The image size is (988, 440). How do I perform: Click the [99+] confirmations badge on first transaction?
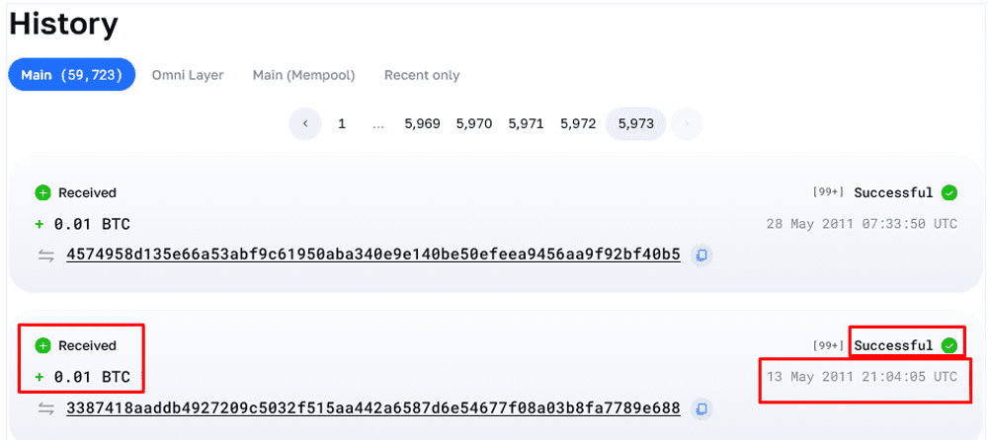click(828, 193)
